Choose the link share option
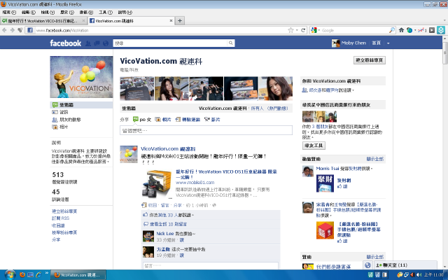Image resolution: width=448 pixels, height=280 pixels. (188, 120)
